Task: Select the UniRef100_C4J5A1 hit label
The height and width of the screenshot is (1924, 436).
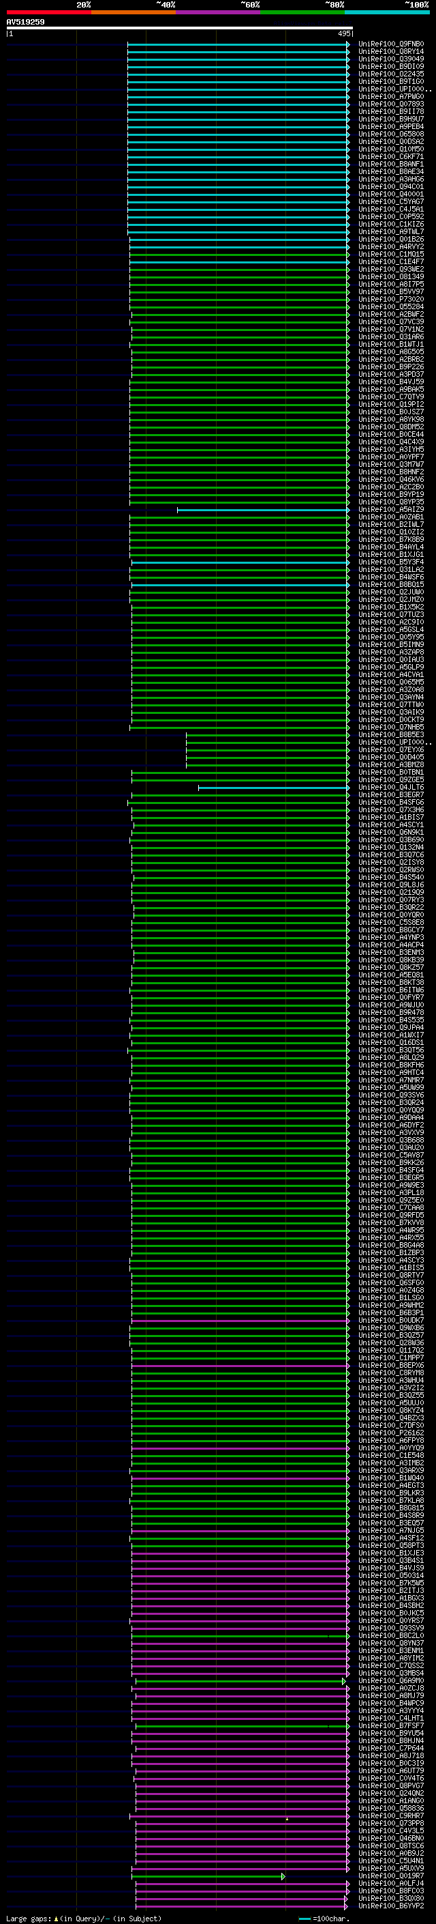Action: coord(391,209)
